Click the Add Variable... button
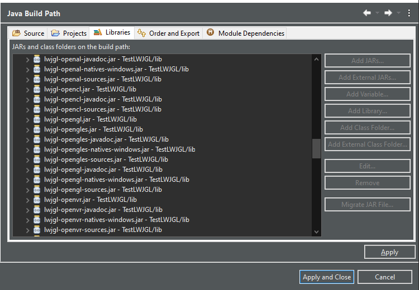419x290 pixels. pos(368,94)
